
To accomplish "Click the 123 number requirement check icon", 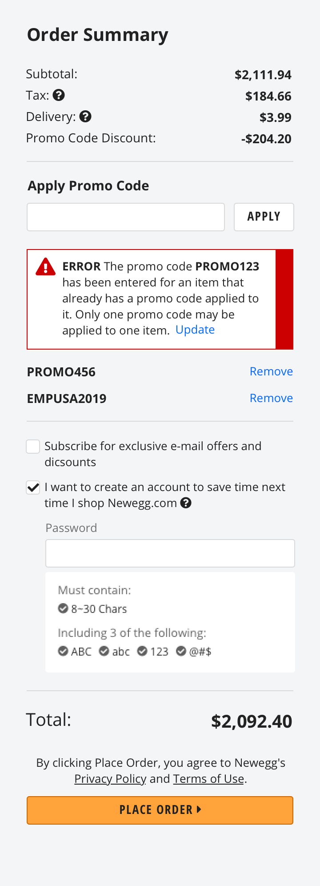I will pos(142,651).
